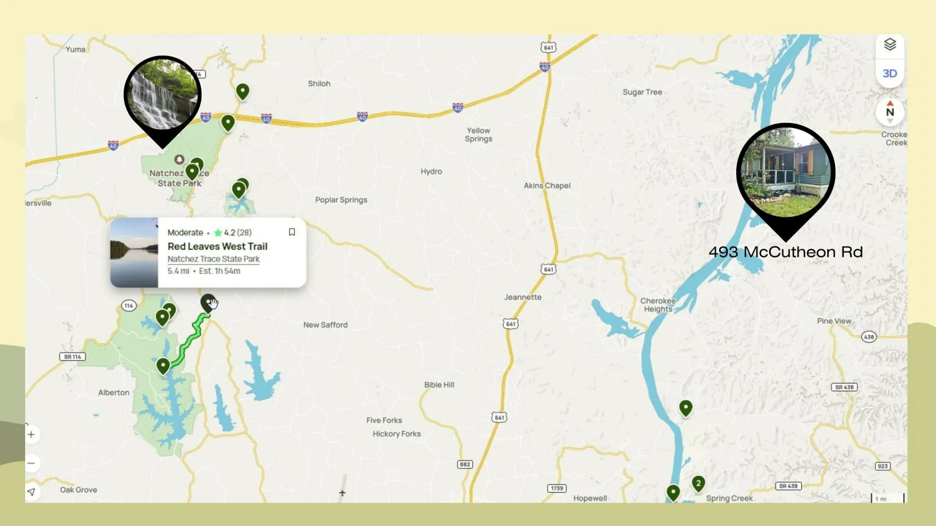Click the Oak Grove label

click(79, 490)
